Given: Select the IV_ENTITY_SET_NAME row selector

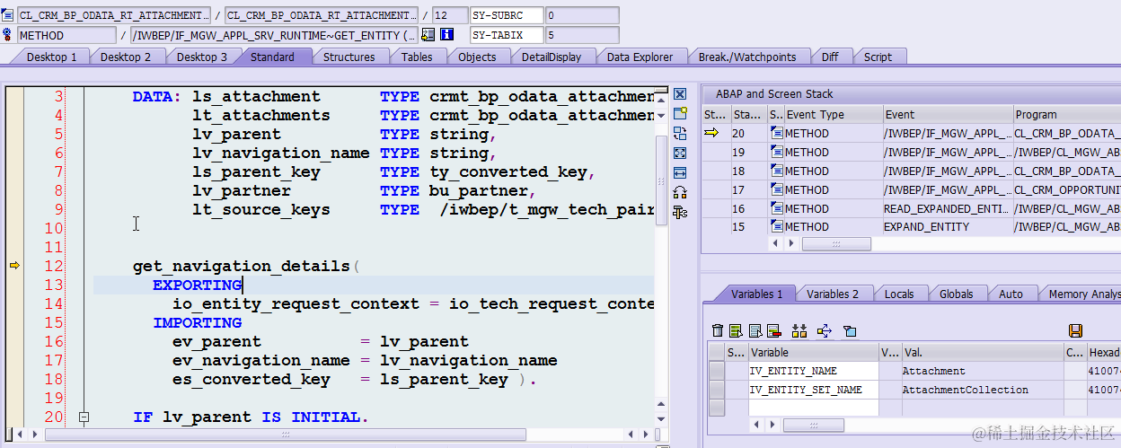Looking at the screenshot, I should click(x=716, y=390).
